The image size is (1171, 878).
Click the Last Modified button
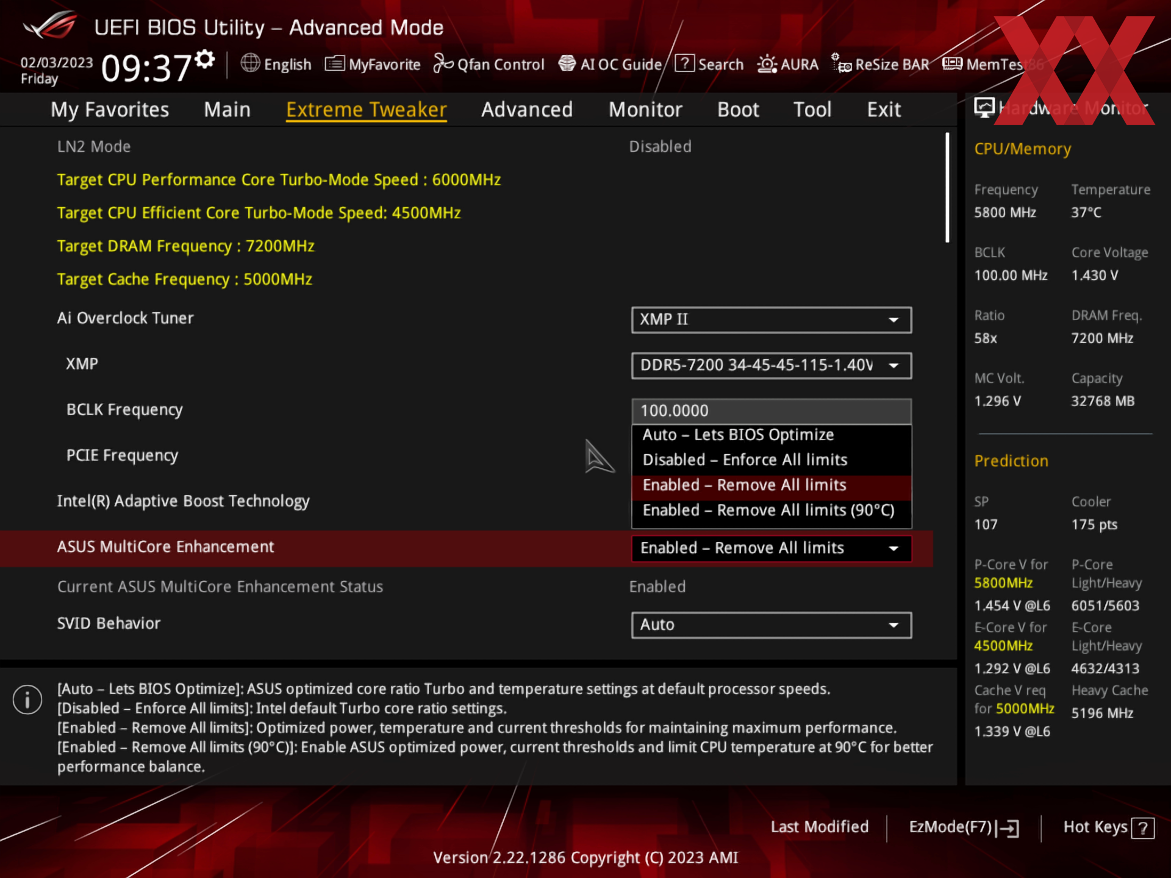[x=819, y=827]
